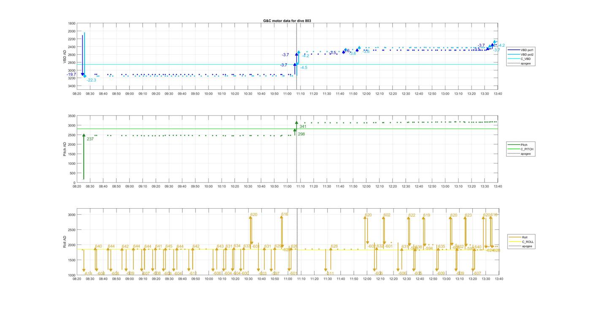
Task: Click the '0' tick on Pitch axis
Action: (x=75, y=183)
